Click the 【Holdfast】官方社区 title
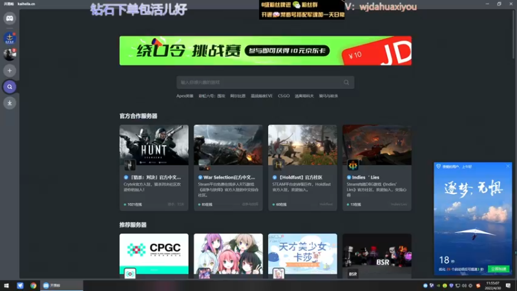 [x=300, y=177]
